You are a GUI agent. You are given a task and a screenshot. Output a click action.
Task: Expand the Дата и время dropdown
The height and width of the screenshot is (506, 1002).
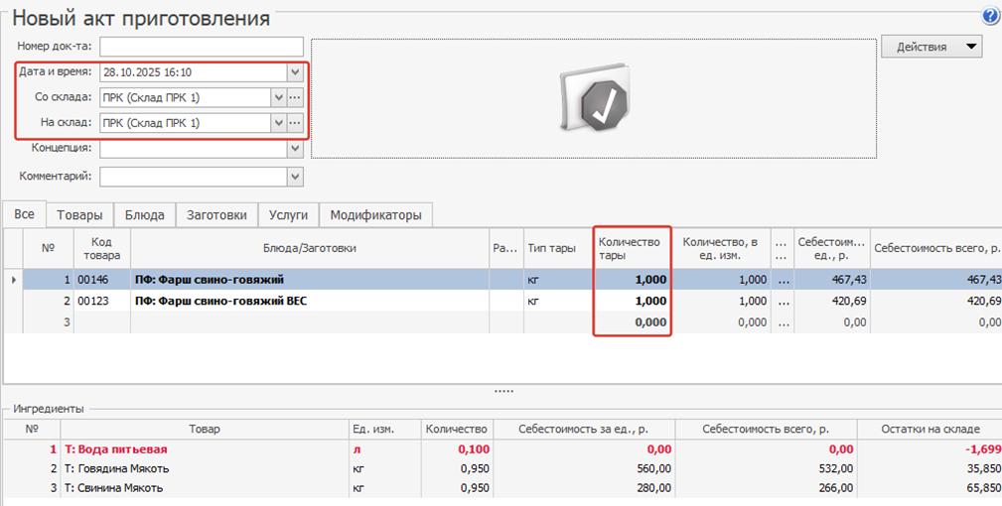294,72
